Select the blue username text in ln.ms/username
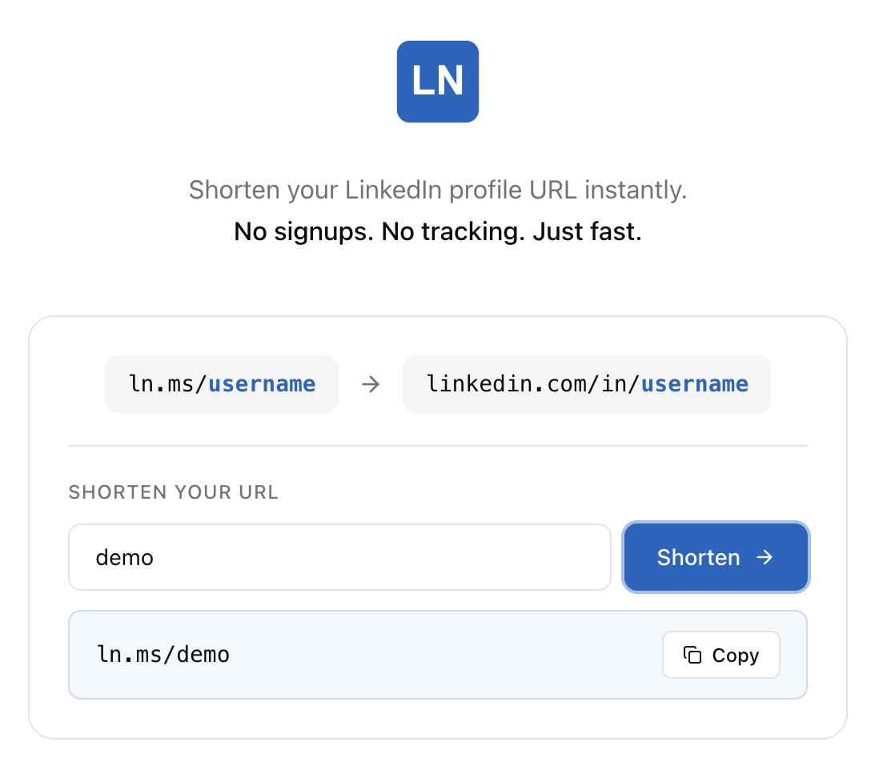This screenshot has height=762, width=871. (261, 384)
